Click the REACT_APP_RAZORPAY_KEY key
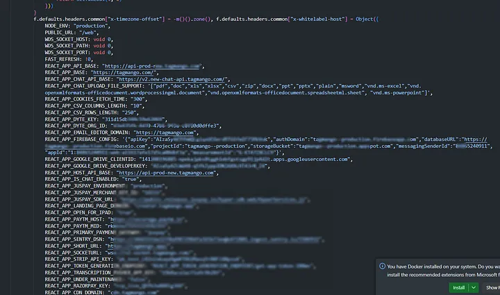Image resolution: width=500 pixels, height=295 pixels. (x=76, y=286)
